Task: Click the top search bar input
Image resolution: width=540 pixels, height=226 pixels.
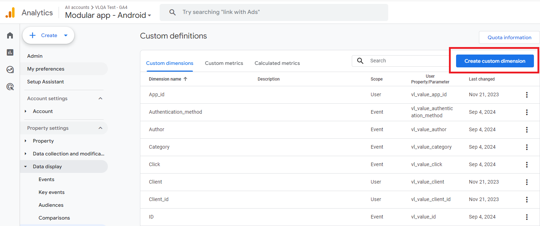Action: [274, 12]
